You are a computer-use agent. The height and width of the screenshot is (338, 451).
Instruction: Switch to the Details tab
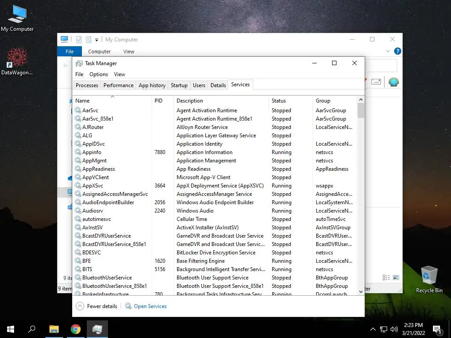pyautogui.click(x=218, y=85)
